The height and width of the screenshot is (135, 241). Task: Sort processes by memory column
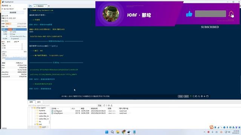(4, 29)
